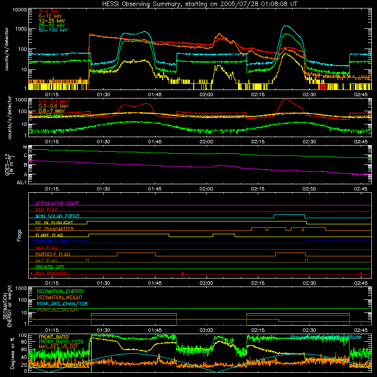377x377 pixels.
Task: Click the Absolute geomagnetic latitude label
Action: [x=326, y=337]
